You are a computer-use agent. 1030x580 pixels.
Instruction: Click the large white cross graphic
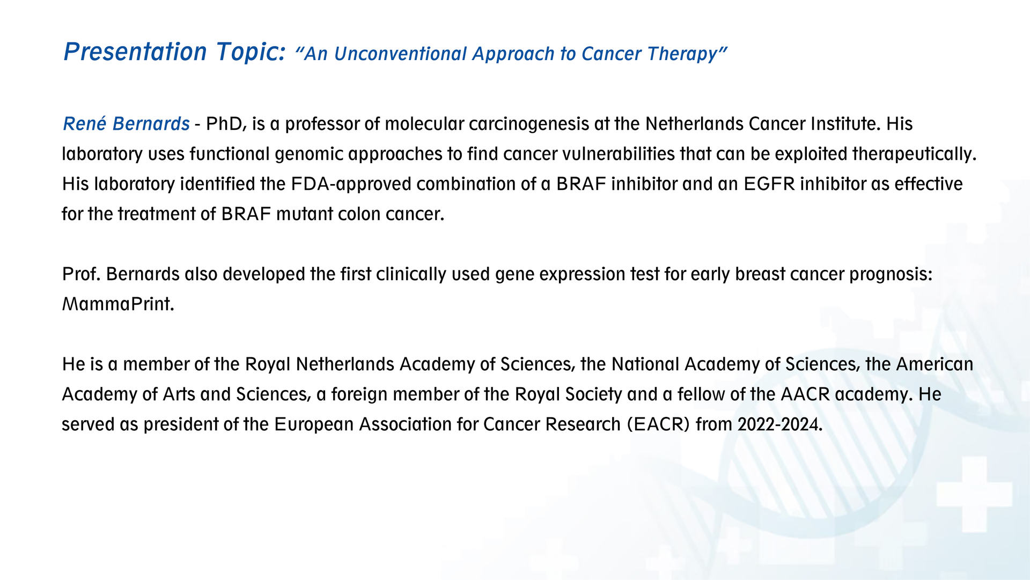click(974, 494)
